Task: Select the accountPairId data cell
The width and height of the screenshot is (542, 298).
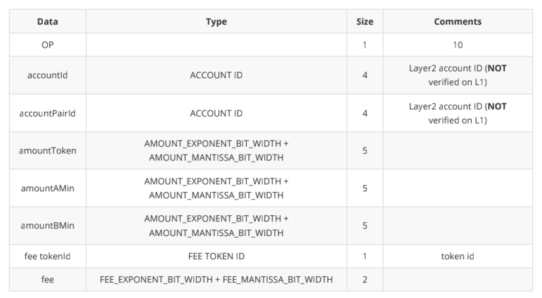Action: pyautogui.click(x=47, y=113)
